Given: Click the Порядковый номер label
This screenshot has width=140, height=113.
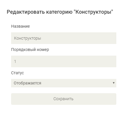Looking at the screenshot, I should coord(30,50).
